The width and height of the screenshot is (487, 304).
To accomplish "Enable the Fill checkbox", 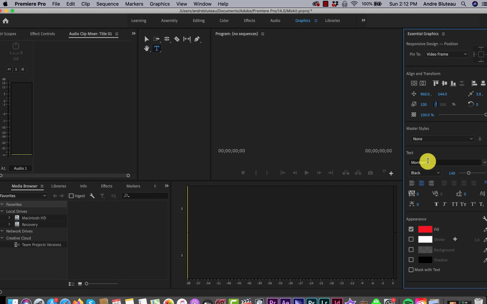I will [411, 229].
